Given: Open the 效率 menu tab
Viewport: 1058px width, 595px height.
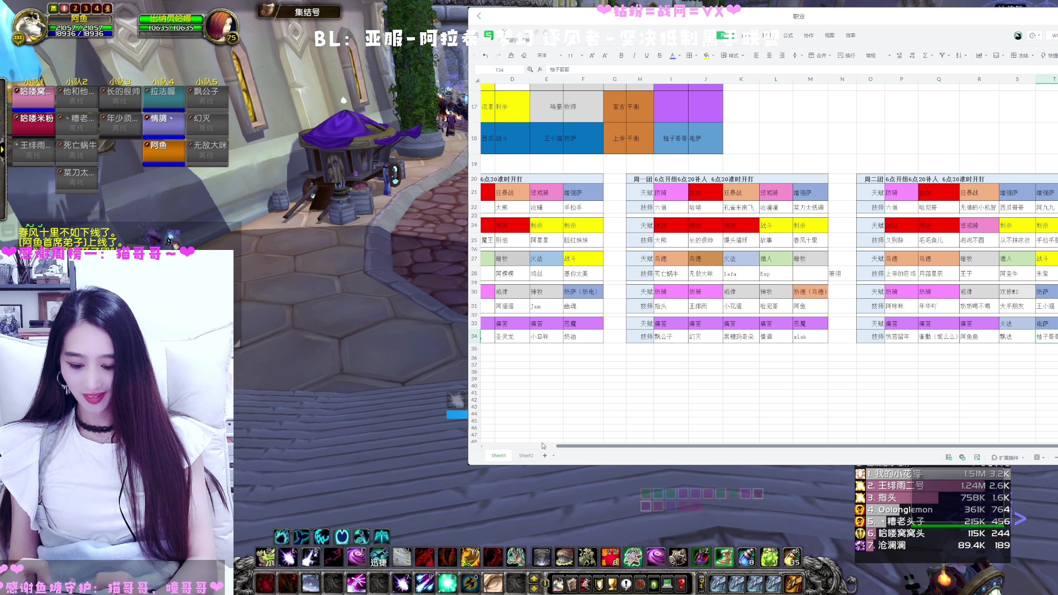Looking at the screenshot, I should [x=851, y=36].
